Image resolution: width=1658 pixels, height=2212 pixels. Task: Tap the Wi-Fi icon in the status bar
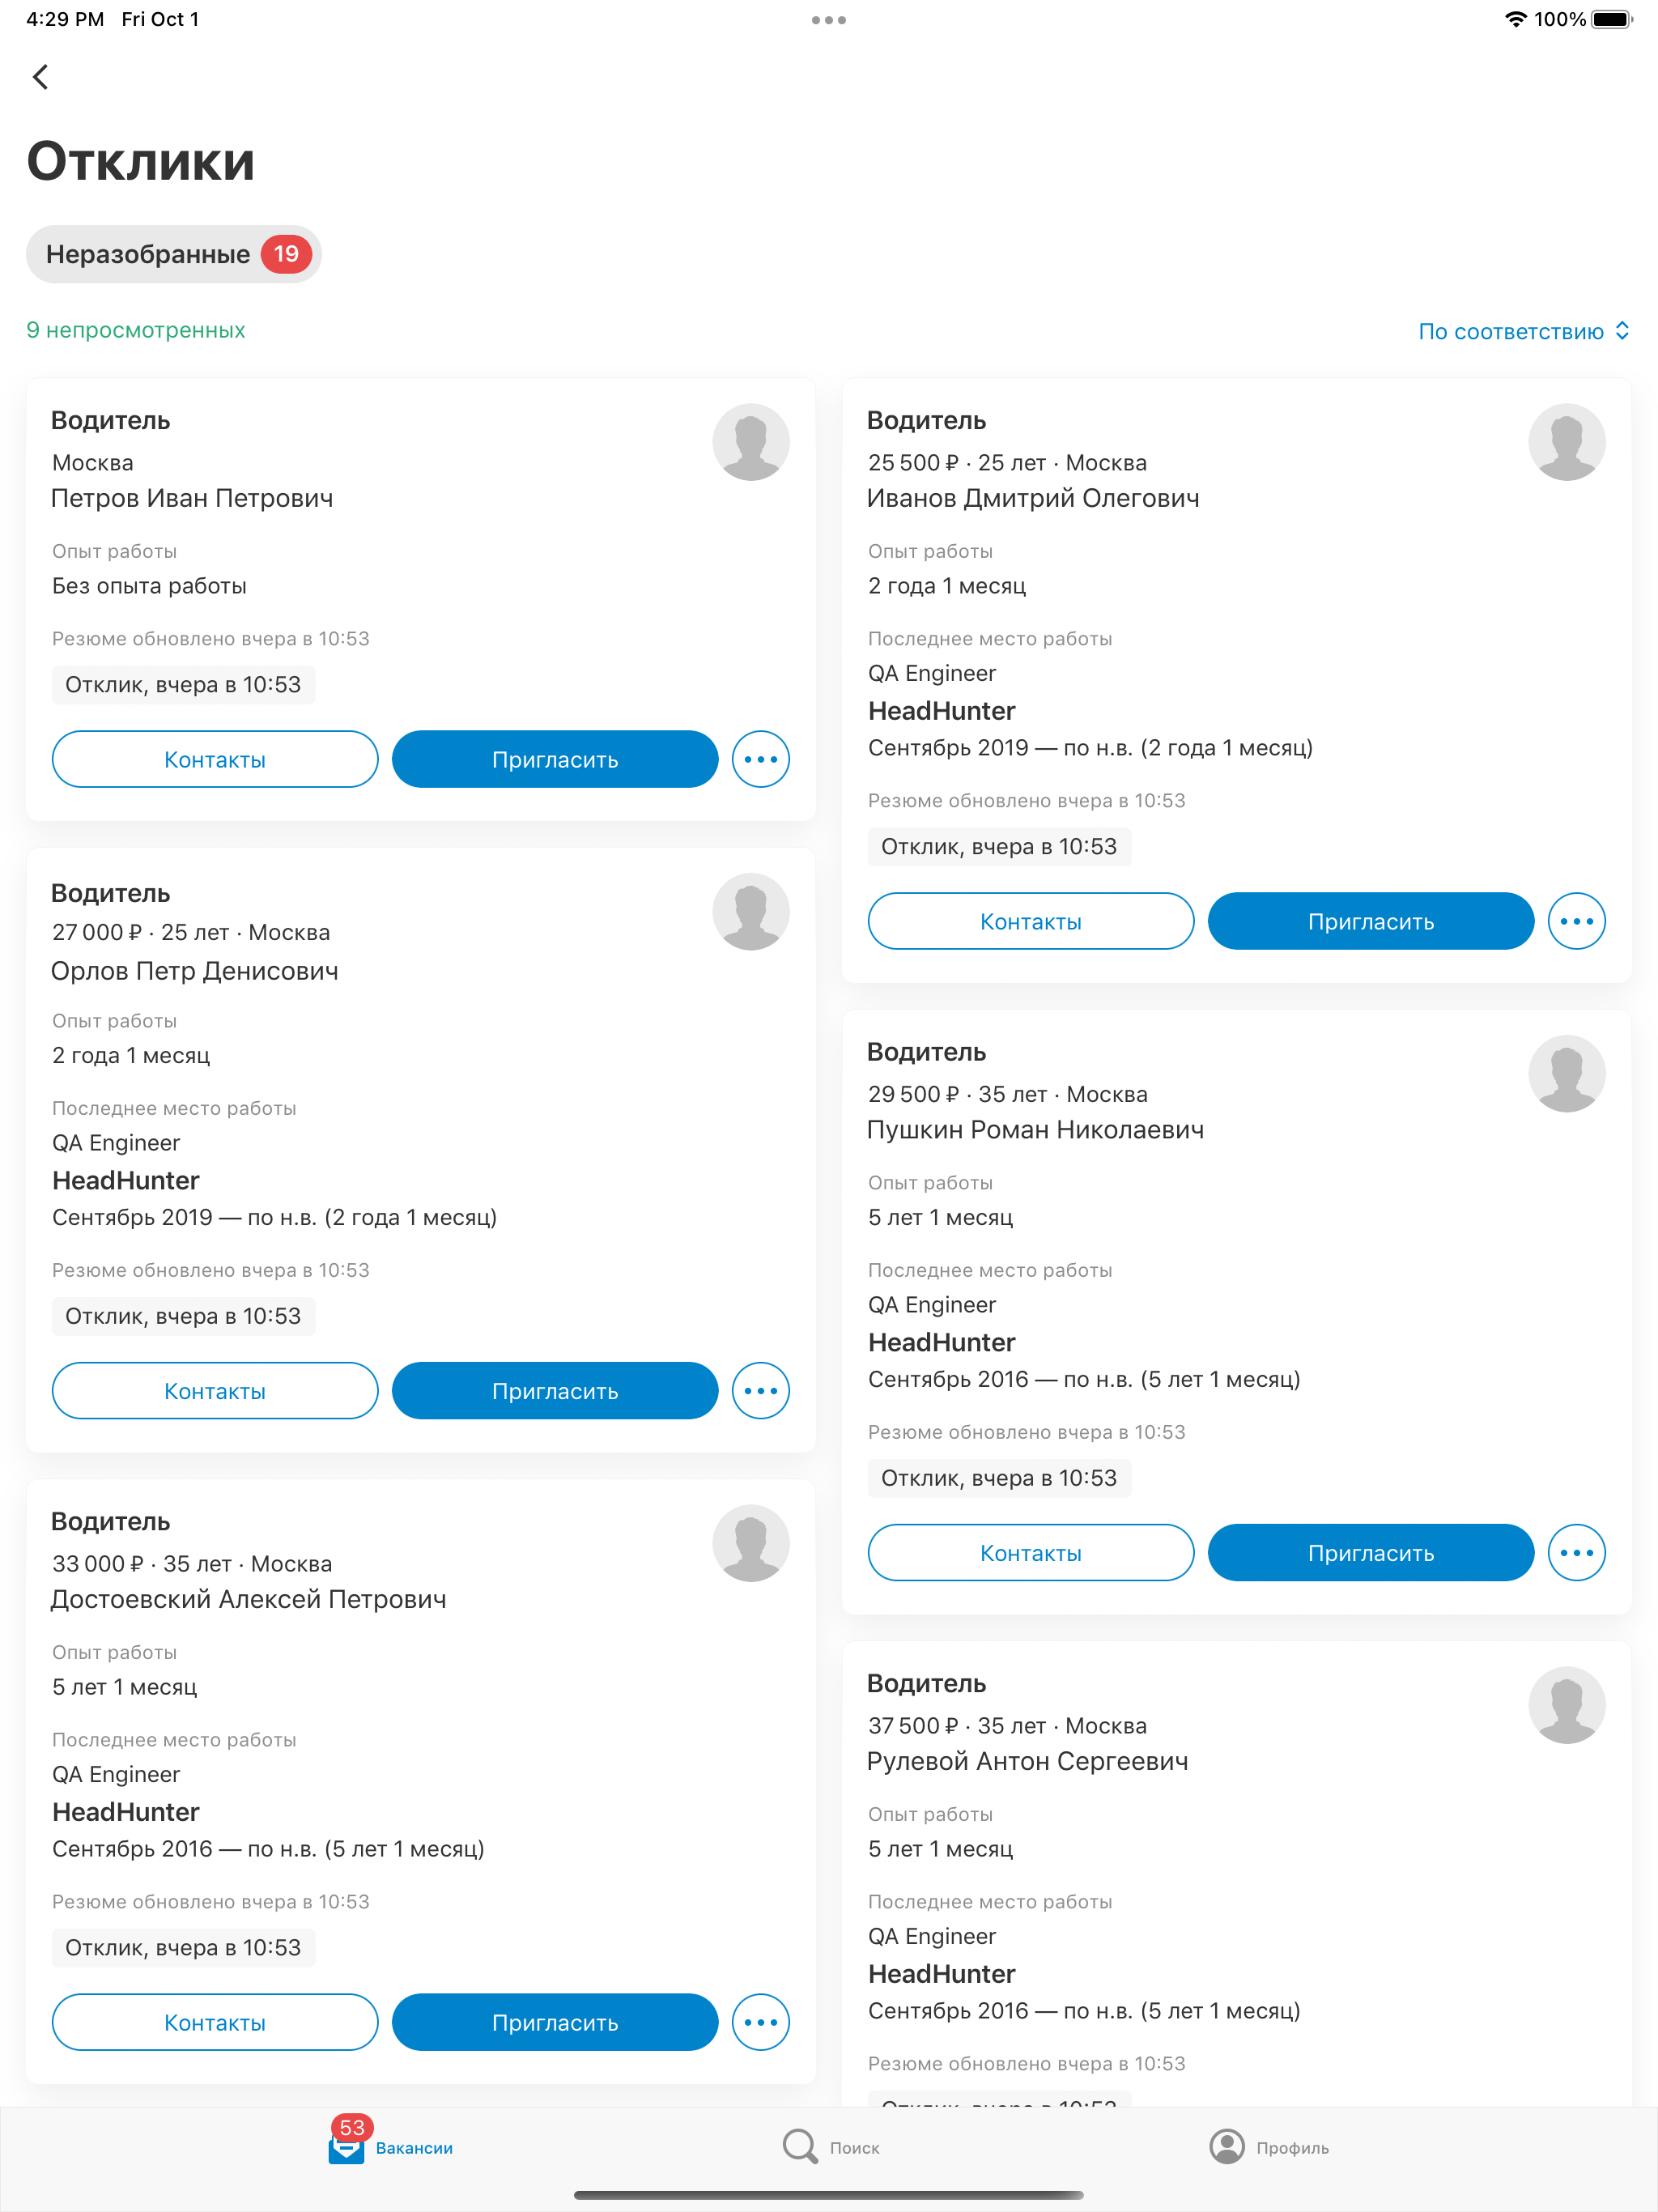click(1515, 18)
